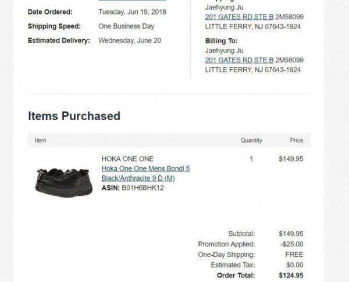Click the date Tuesday, Jun 19, 2018
Viewport: 349px width, 282px height.
tap(132, 12)
